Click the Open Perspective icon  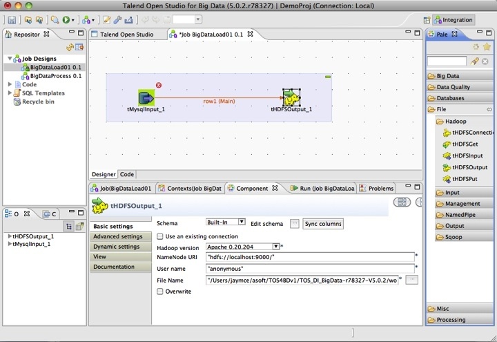(427, 20)
